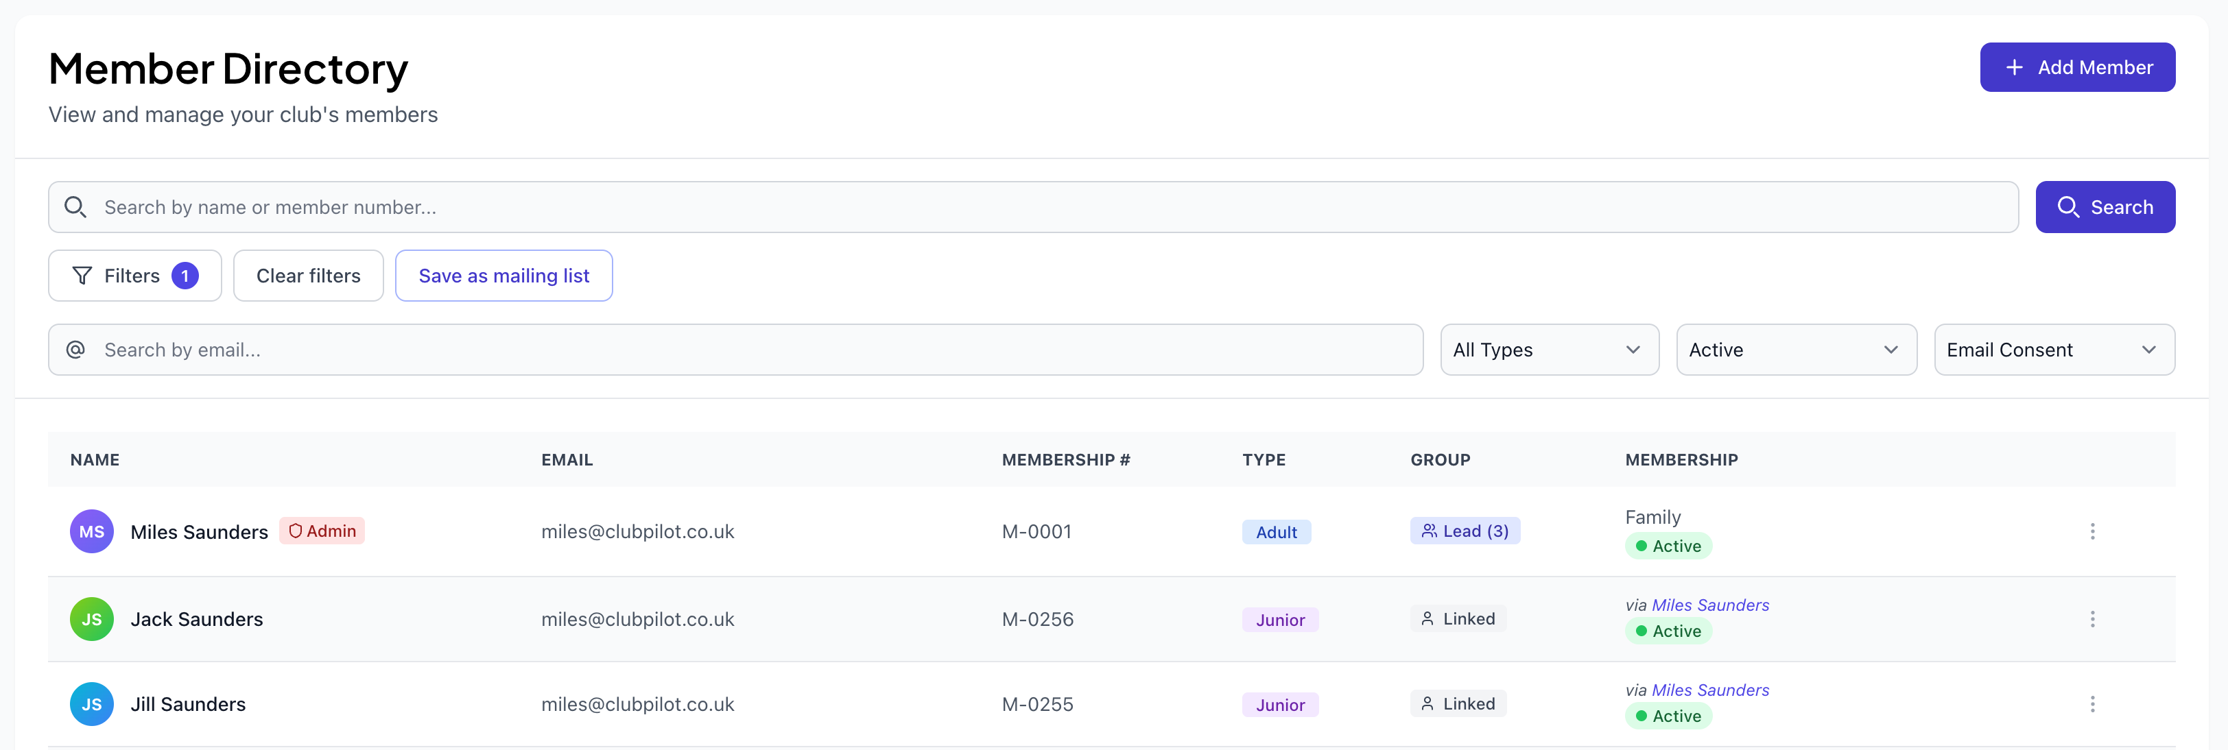Click the TYPE column header
This screenshot has height=750, width=2228.
(1264, 460)
